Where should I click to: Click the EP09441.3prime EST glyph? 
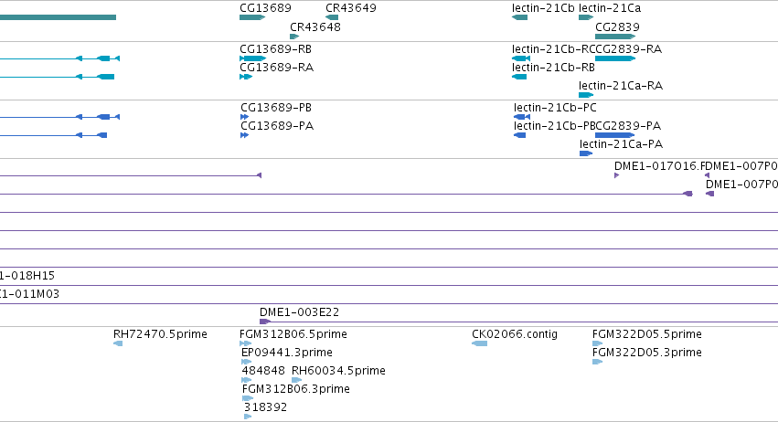(246, 362)
